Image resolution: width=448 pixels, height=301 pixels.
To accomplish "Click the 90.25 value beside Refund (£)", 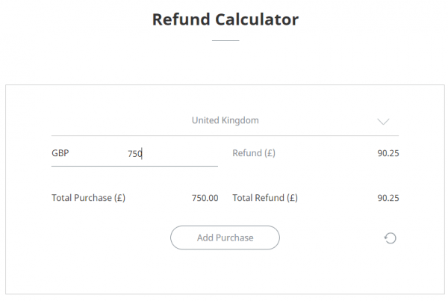I will 388,154.
